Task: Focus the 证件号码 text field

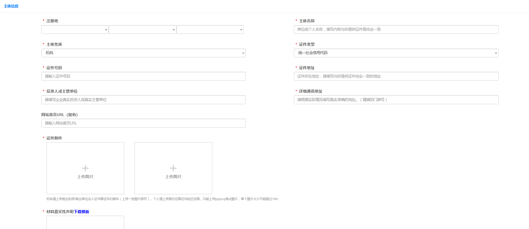Action: pos(143,76)
